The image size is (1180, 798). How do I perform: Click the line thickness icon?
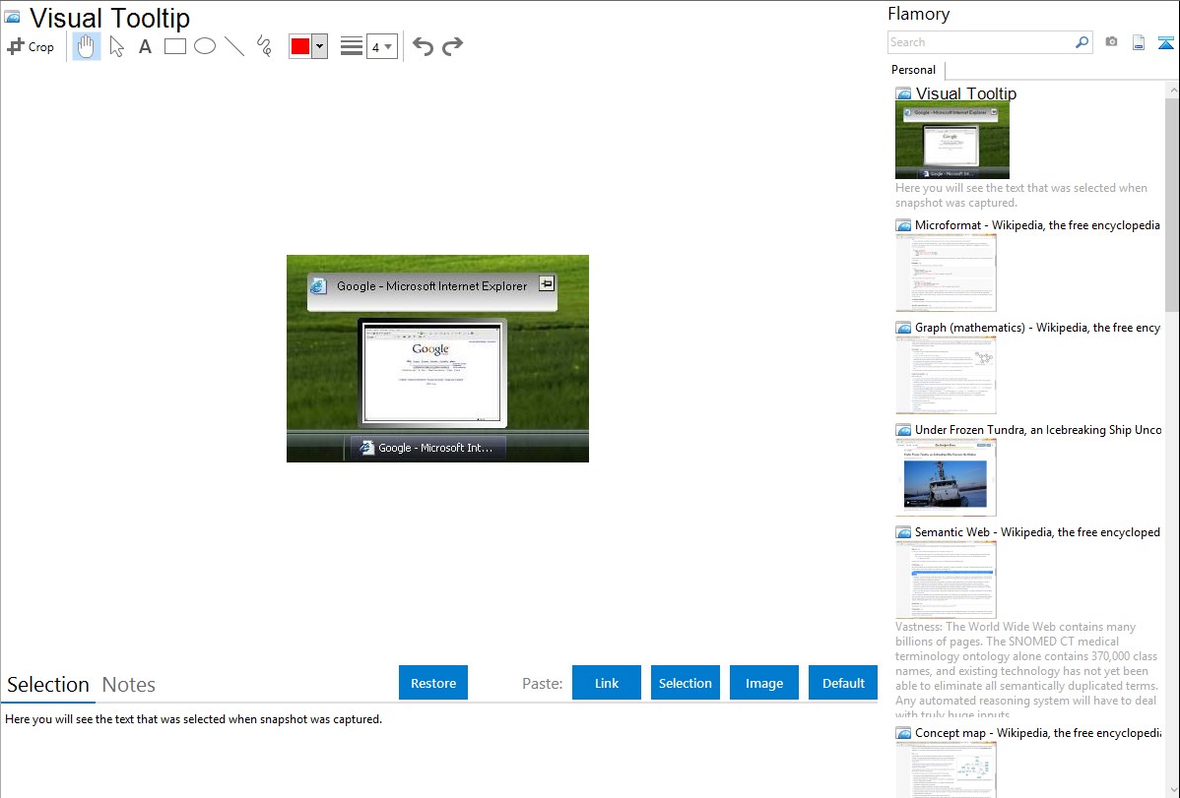[x=352, y=46]
